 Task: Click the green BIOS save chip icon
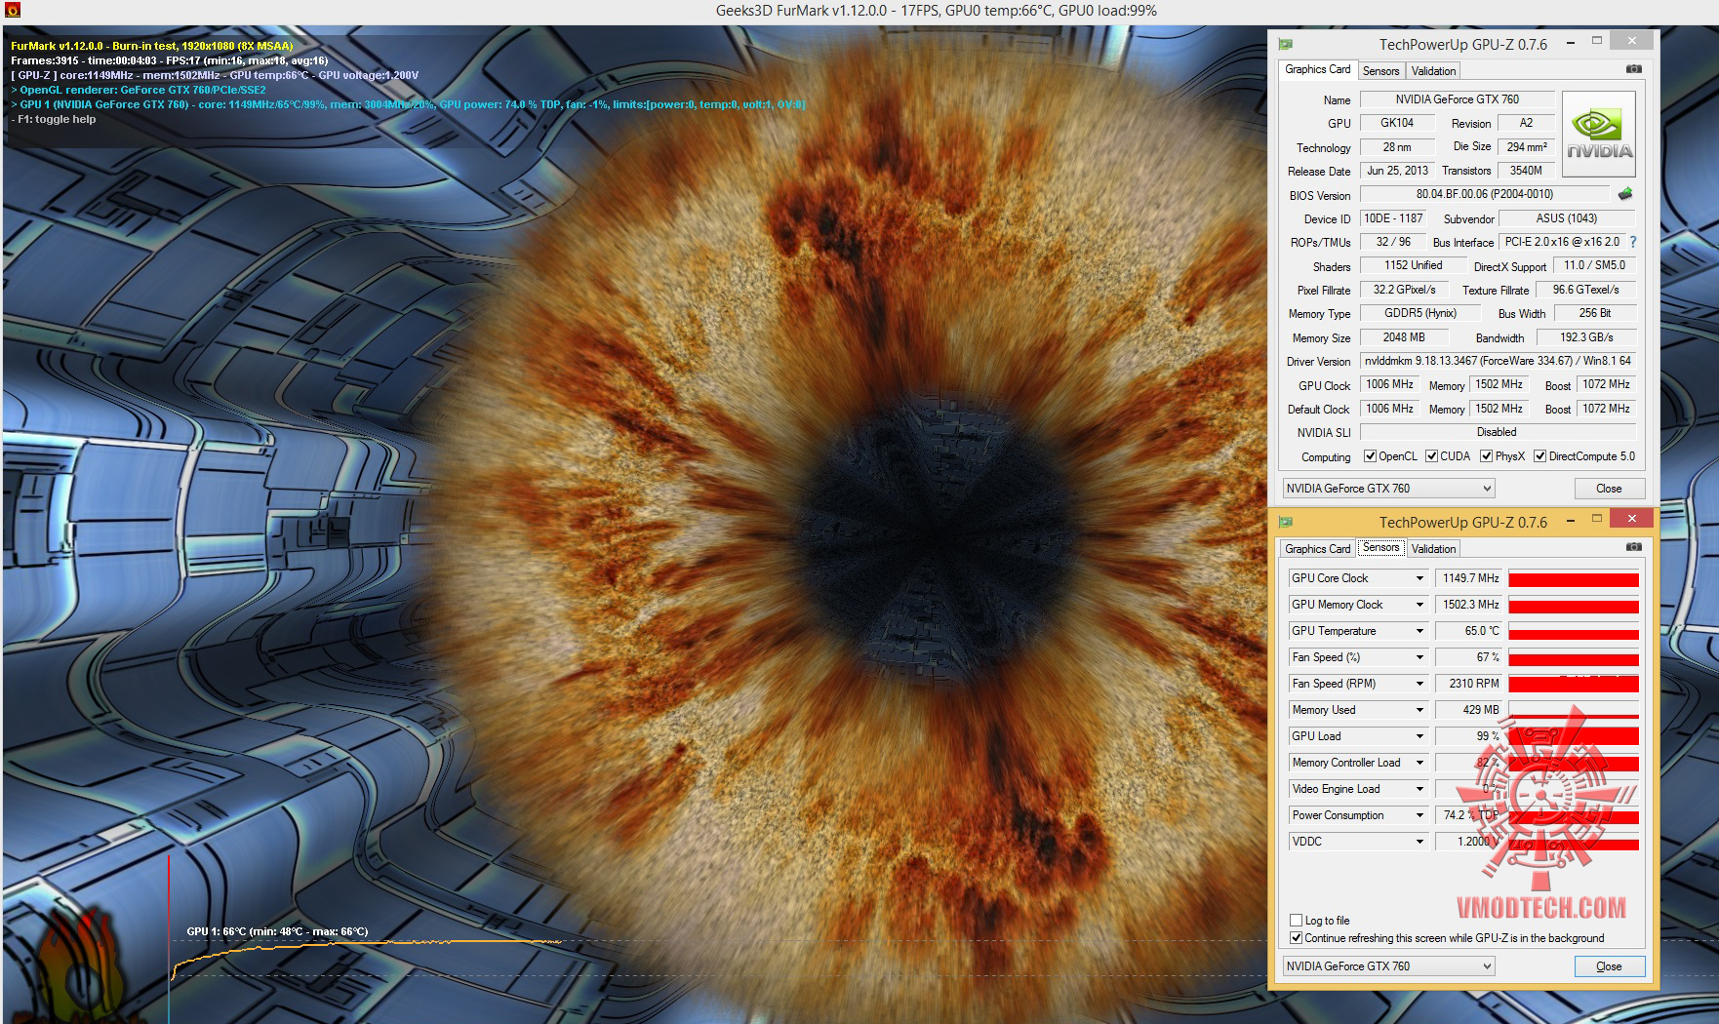click(x=1625, y=194)
